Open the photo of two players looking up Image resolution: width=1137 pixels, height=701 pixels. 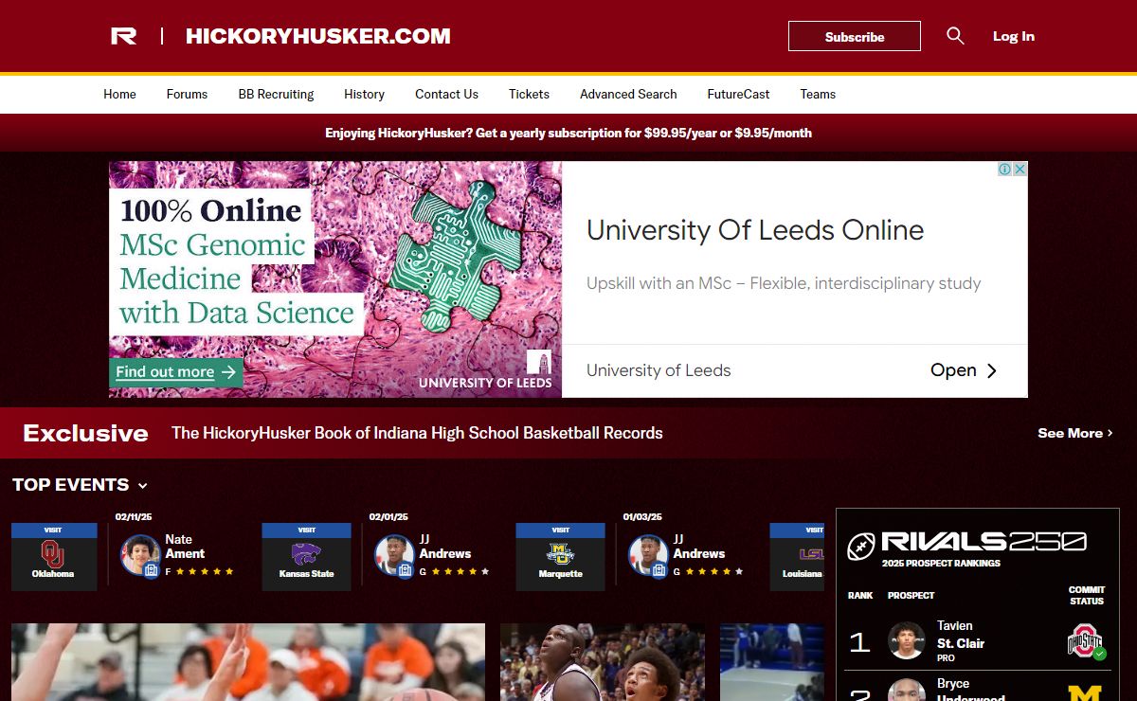603,662
